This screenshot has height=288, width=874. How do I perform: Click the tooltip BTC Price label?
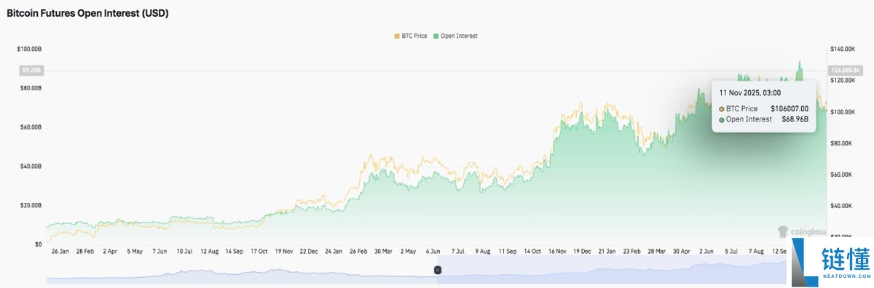(741, 108)
